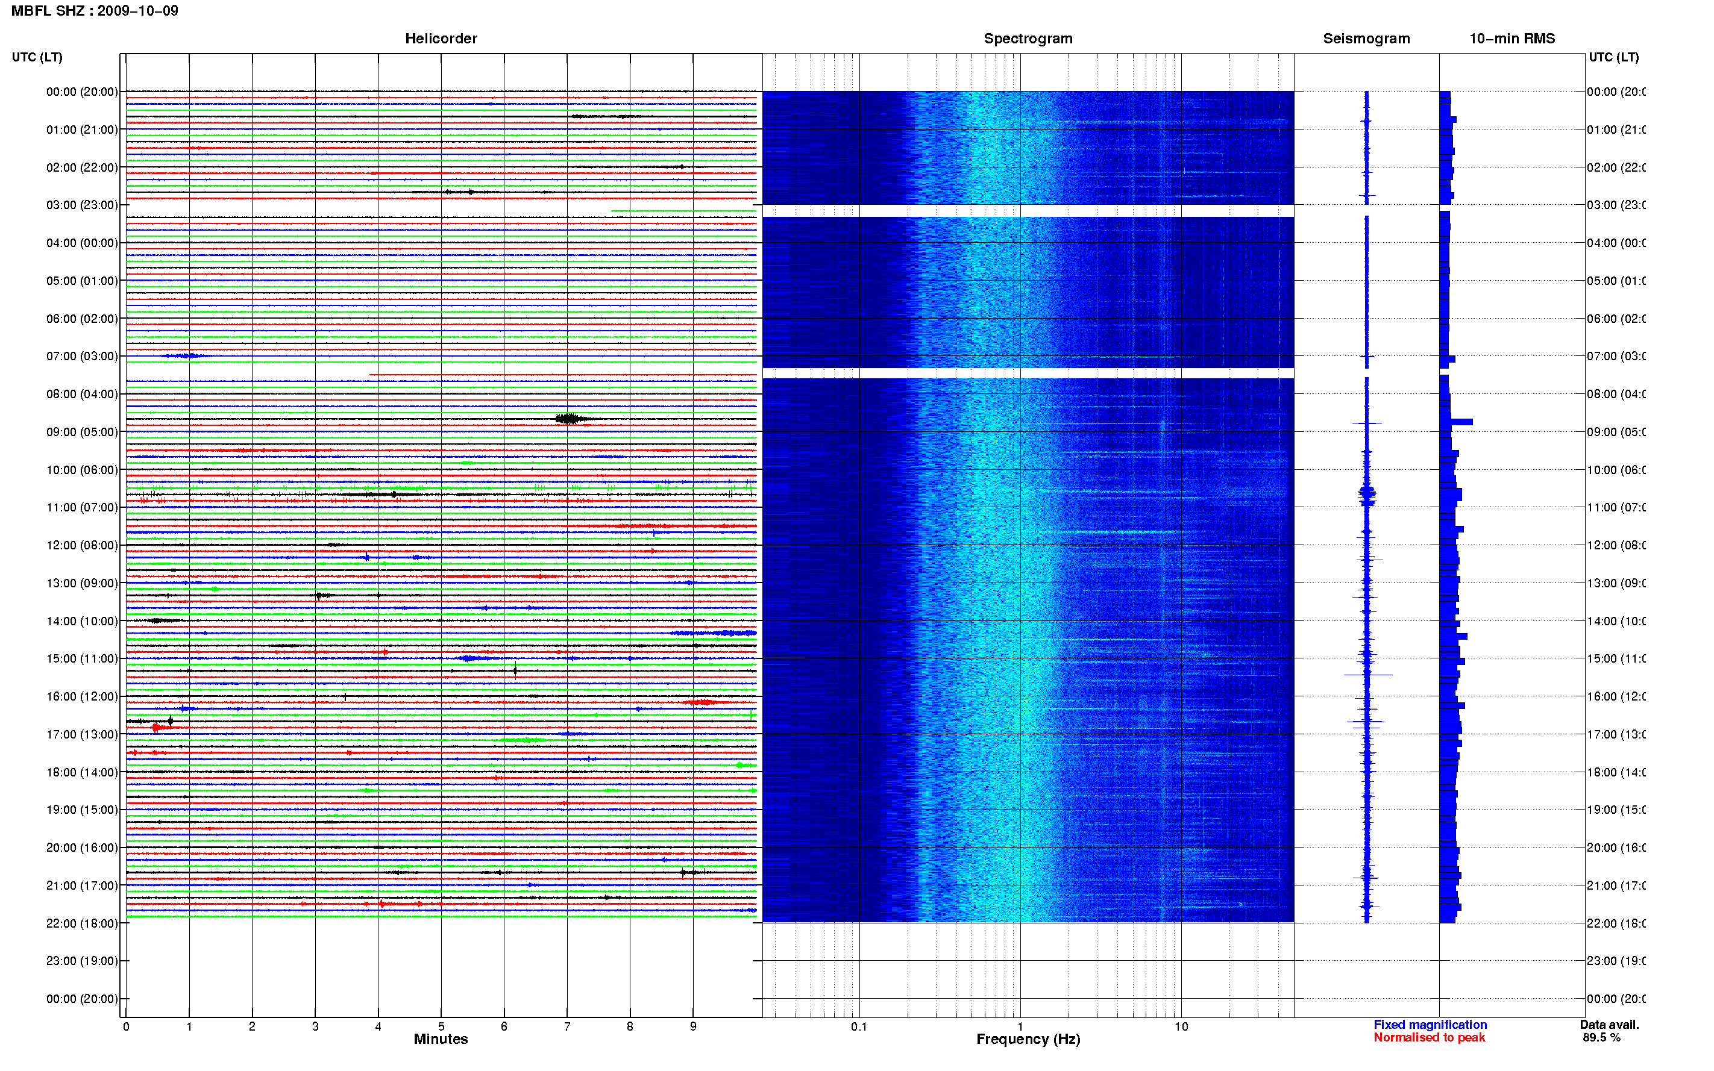Click the widest seismogram spike near 15:25
Screen dimensions: 1714x1071
pos(1368,674)
